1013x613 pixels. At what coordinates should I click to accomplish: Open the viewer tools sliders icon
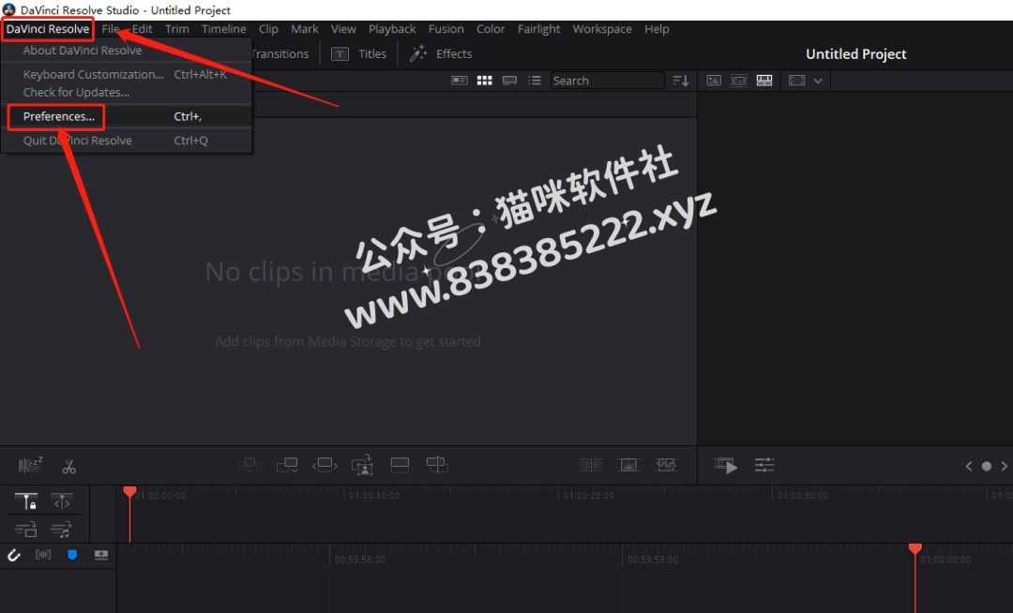[x=764, y=465]
